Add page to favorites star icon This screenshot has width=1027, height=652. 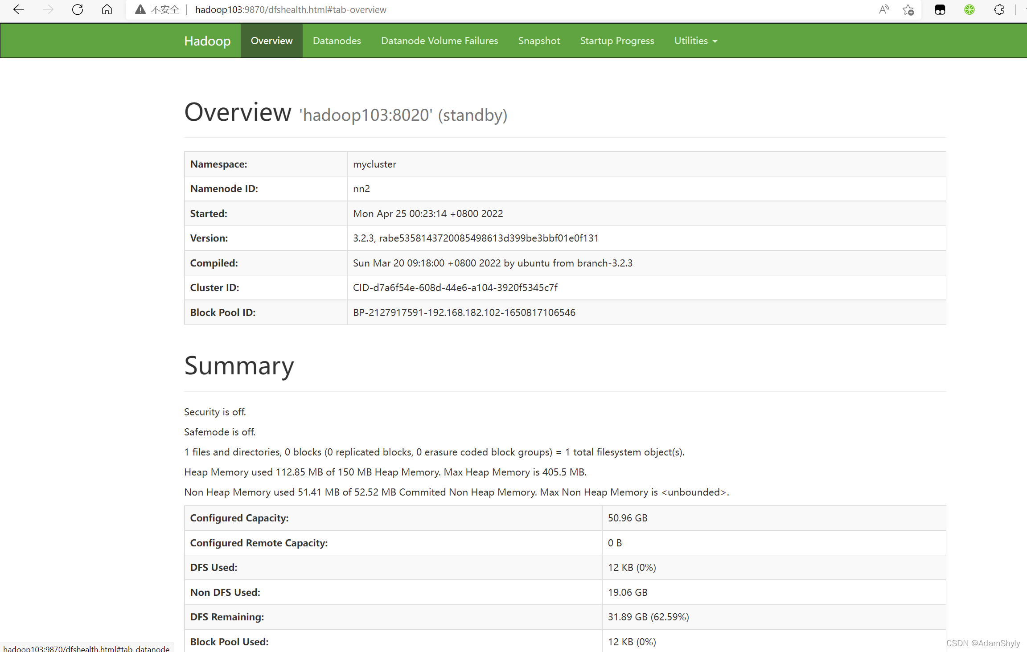click(908, 9)
